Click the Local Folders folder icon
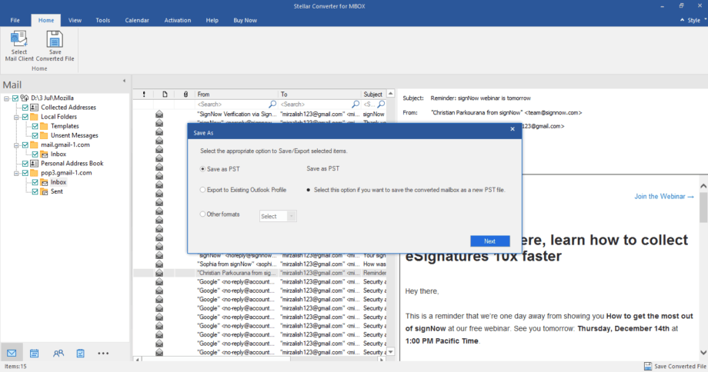Screen dimensions: 708x372 pos(35,117)
